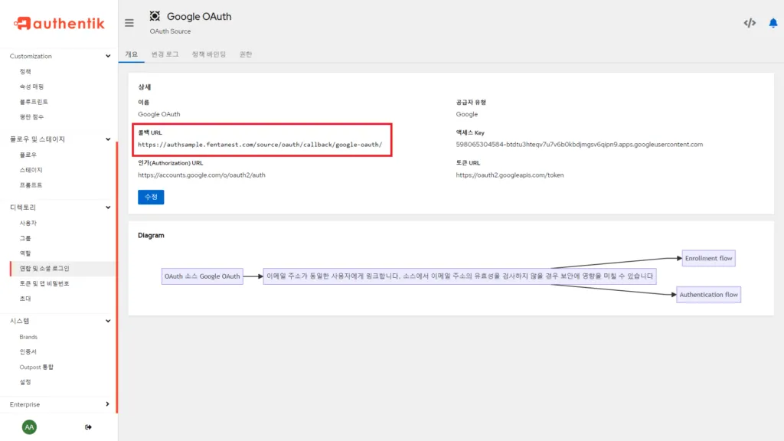
Task: Click the Enrollment flow diagram node
Action: point(708,258)
